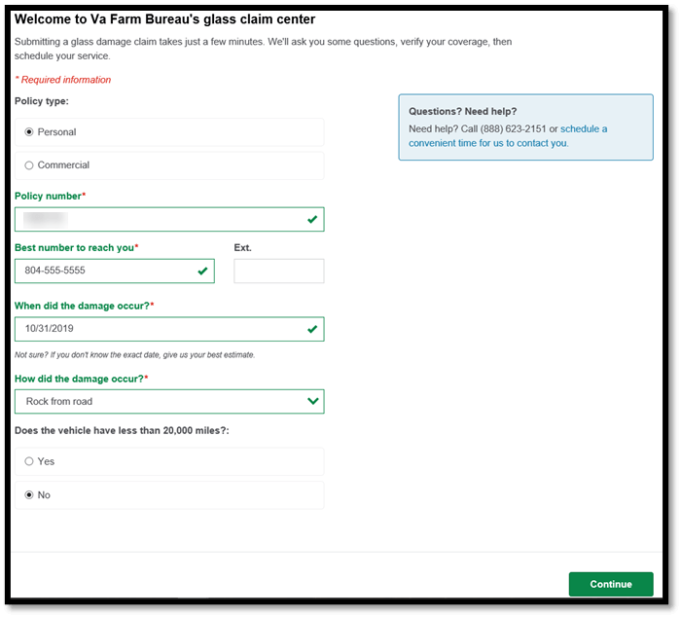Viewport: 681px width, 617px height.
Task: Open the schedule a convenient time link
Action: click(508, 136)
